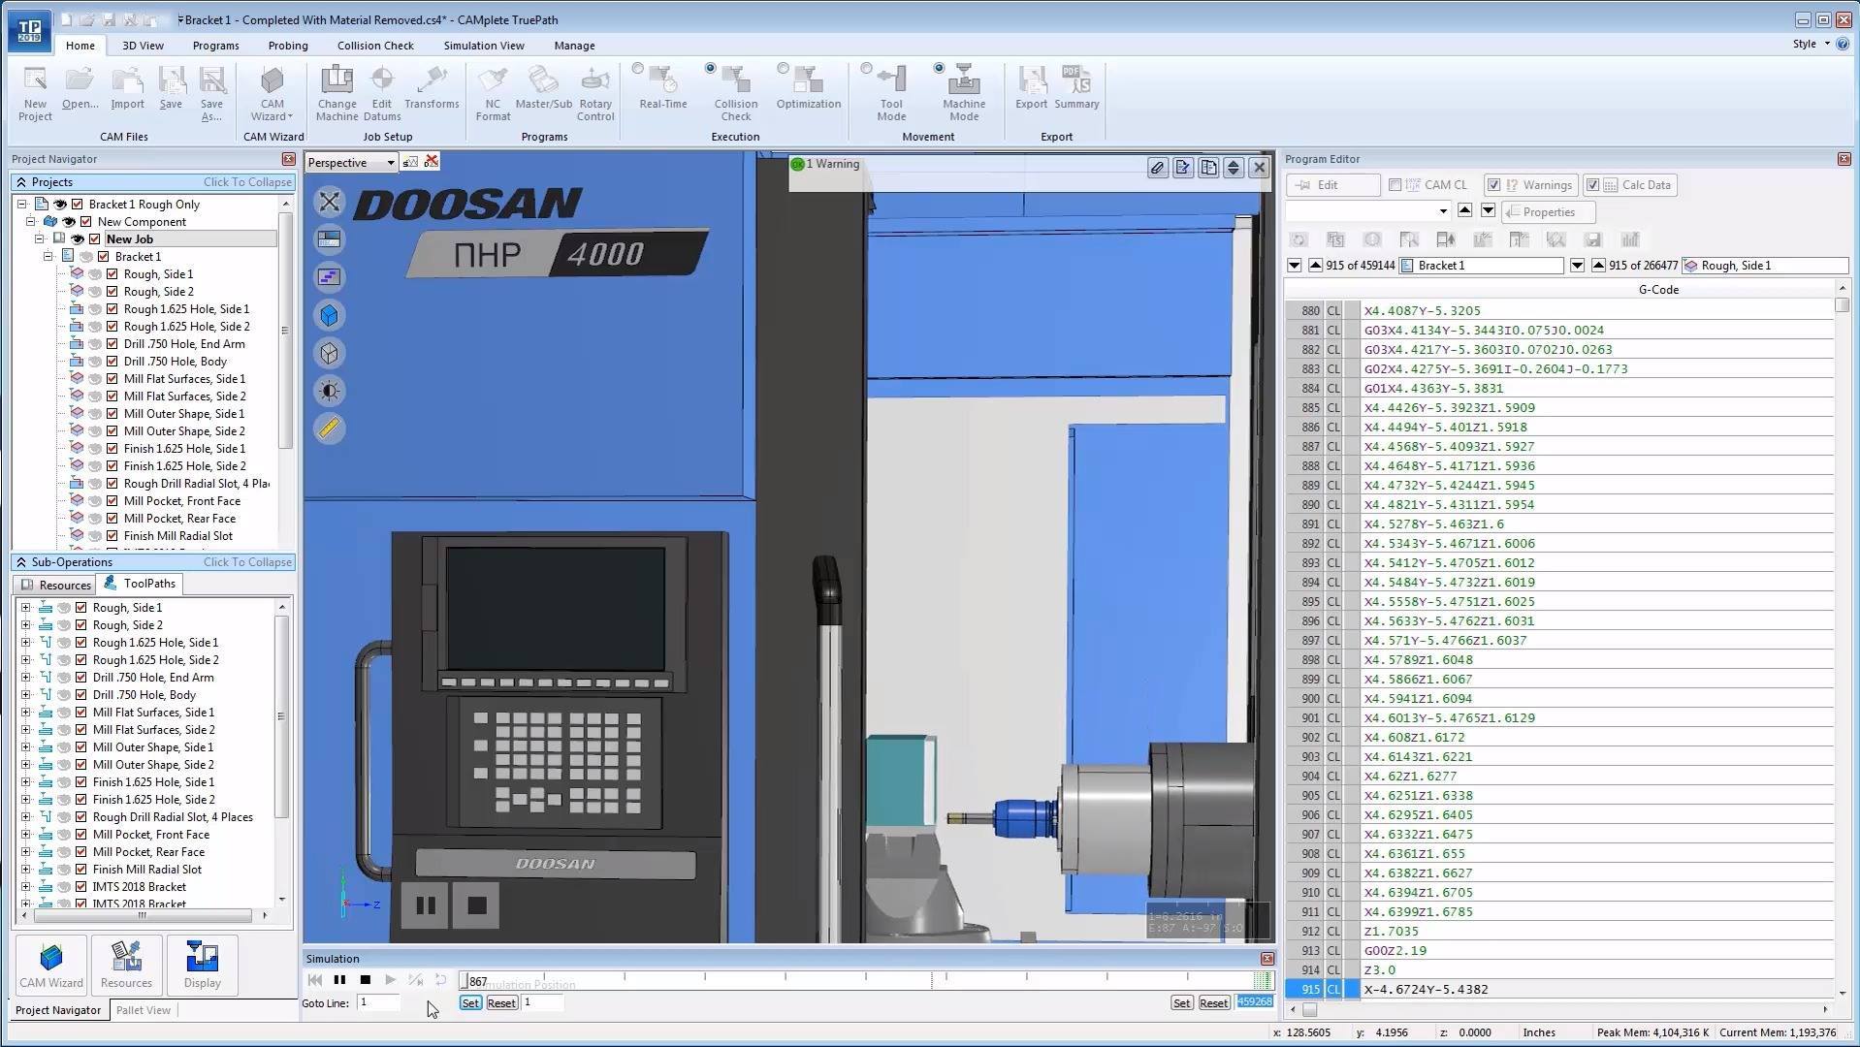This screenshot has width=1860, height=1047.
Task: Click the Export ribbon icon
Action: 1031,88
